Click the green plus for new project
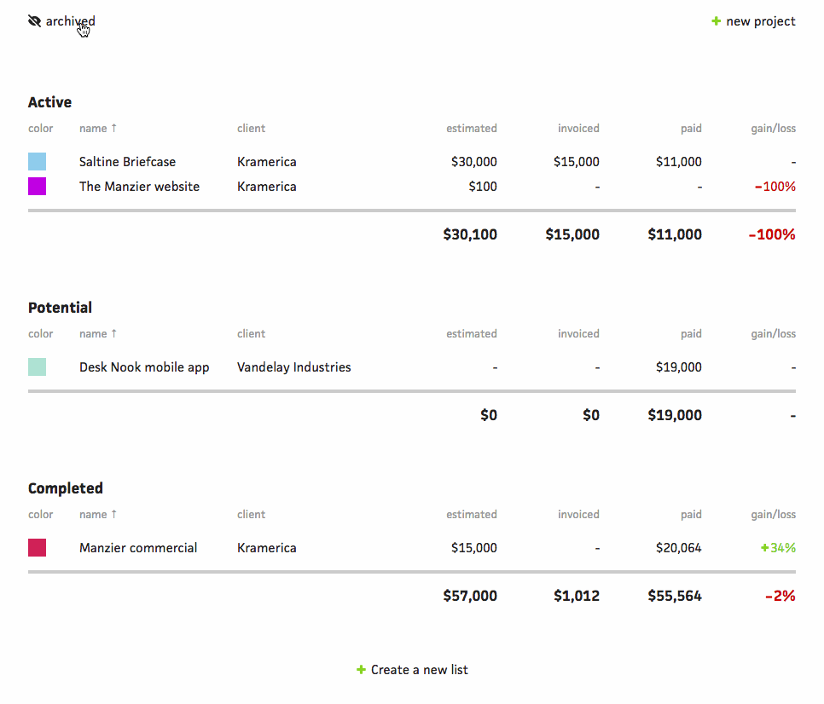The height and width of the screenshot is (704, 824). pyautogui.click(x=716, y=21)
